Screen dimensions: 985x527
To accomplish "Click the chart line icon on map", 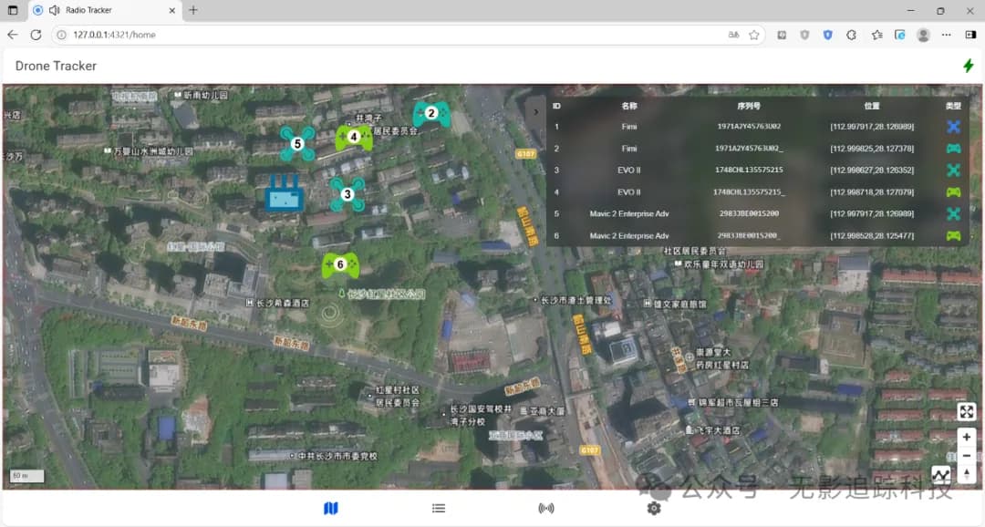I will point(940,475).
